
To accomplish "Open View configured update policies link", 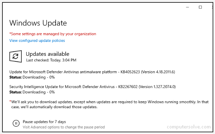I will (37, 40).
